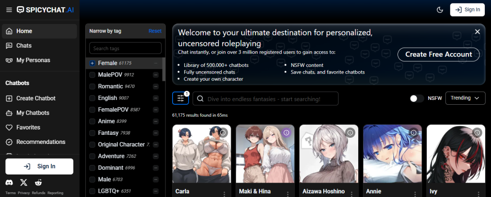Show info for Maki & Hina card
The height and width of the screenshot is (197, 491).
pyautogui.click(x=286, y=132)
